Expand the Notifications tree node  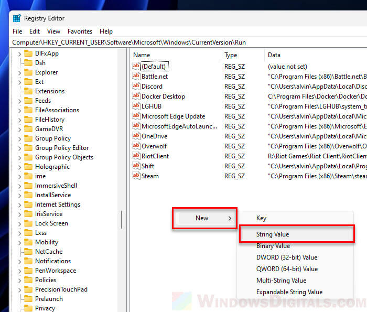(20, 262)
